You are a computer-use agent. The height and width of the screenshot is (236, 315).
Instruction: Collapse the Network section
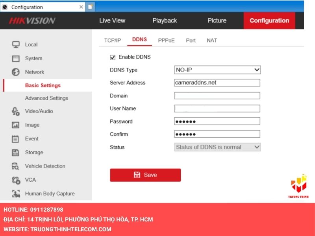click(34, 72)
